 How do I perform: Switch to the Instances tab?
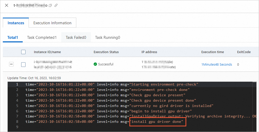point(16,23)
